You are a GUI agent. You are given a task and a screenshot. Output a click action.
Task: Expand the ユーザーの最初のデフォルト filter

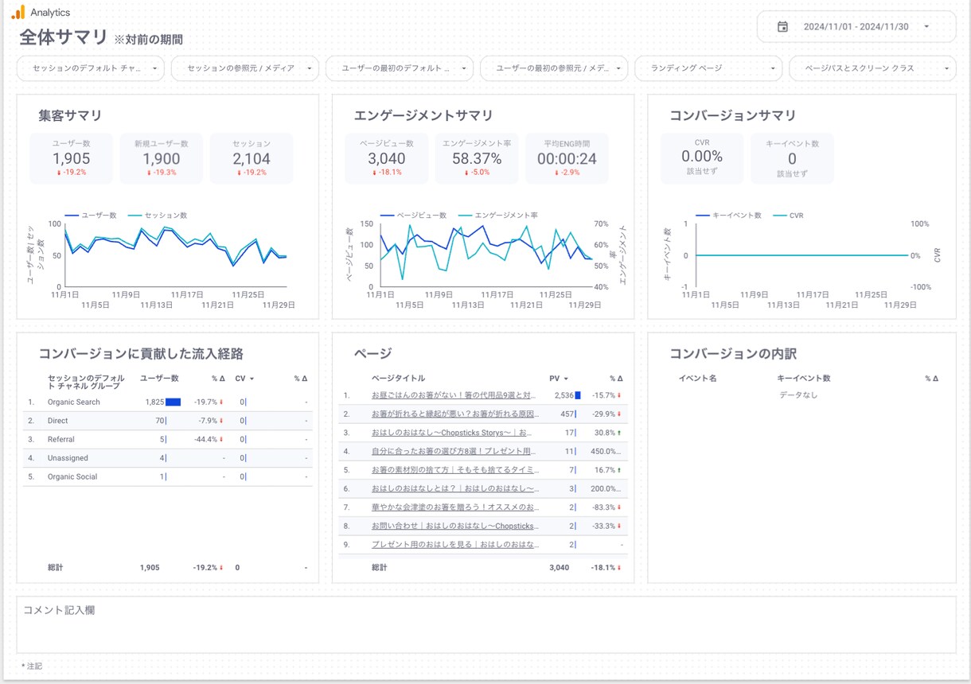[x=400, y=68]
